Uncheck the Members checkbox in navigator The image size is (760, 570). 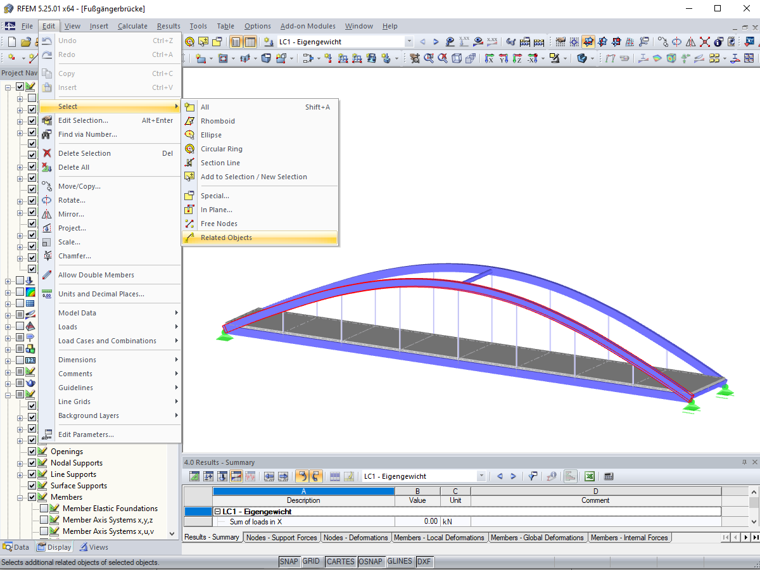[x=32, y=497]
